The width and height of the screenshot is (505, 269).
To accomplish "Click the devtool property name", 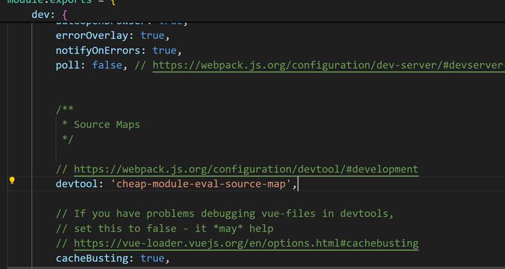I will [77, 184].
